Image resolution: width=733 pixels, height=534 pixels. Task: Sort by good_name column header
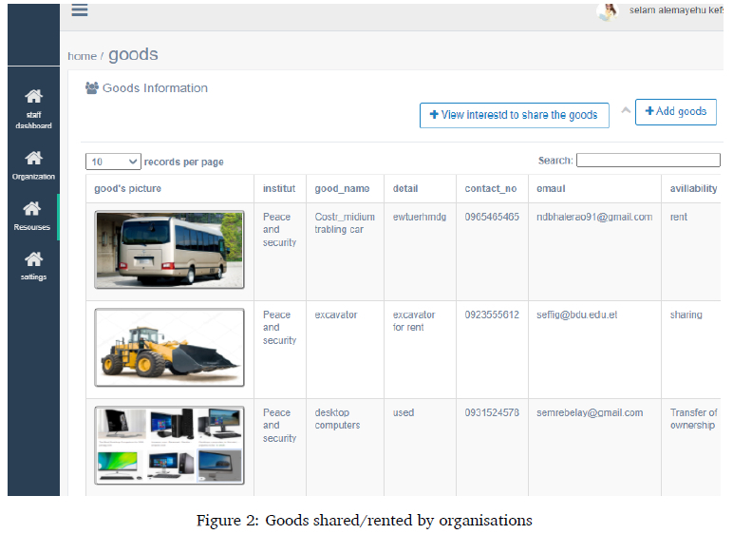pos(342,189)
